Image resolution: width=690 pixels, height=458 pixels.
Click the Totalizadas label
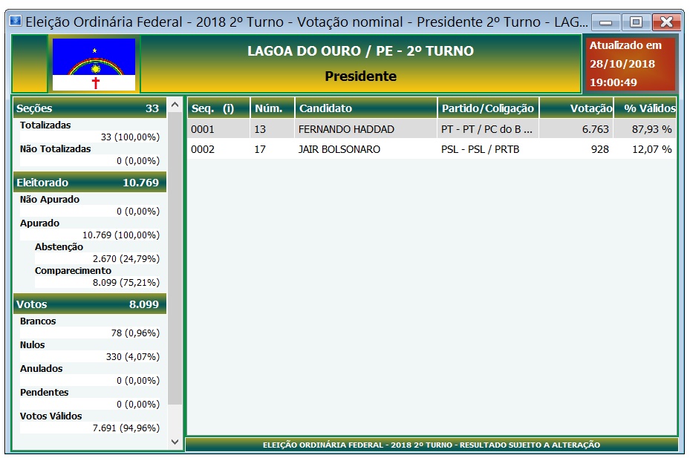click(x=45, y=125)
